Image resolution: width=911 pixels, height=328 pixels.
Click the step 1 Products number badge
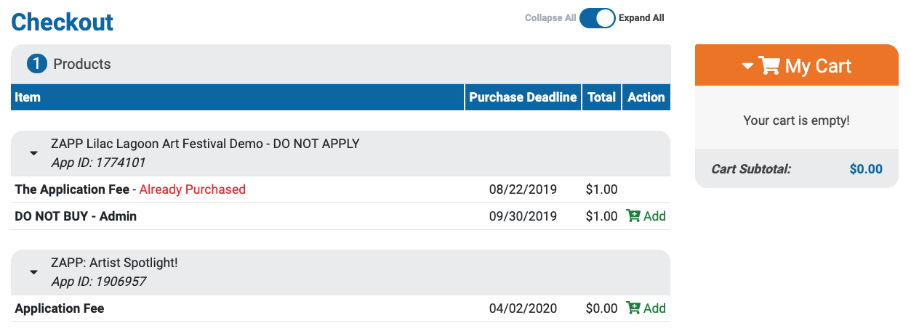click(37, 64)
